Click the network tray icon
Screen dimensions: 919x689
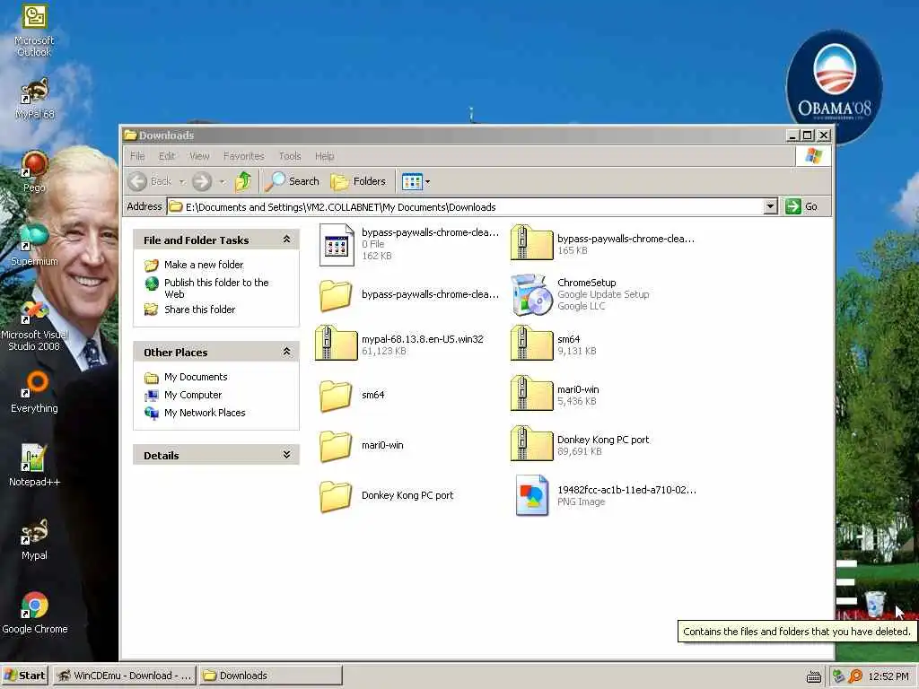(x=839, y=676)
